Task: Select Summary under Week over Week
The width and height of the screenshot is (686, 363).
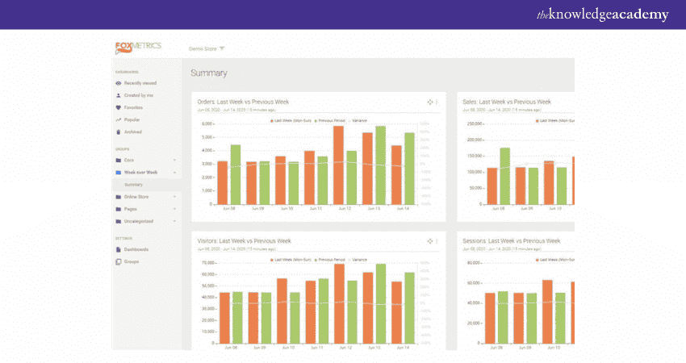Action: coord(134,185)
